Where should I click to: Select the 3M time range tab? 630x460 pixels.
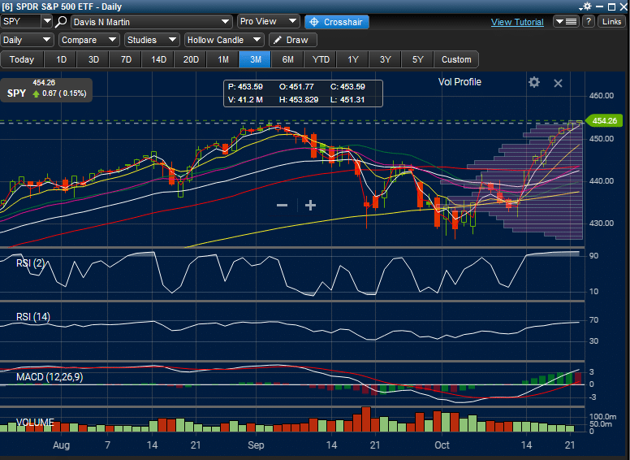point(256,59)
